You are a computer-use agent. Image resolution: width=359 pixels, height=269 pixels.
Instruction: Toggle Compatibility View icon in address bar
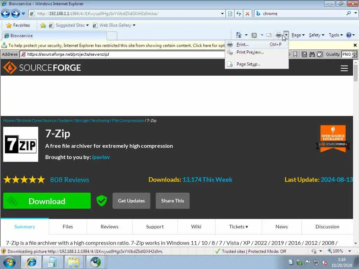tap(230, 14)
